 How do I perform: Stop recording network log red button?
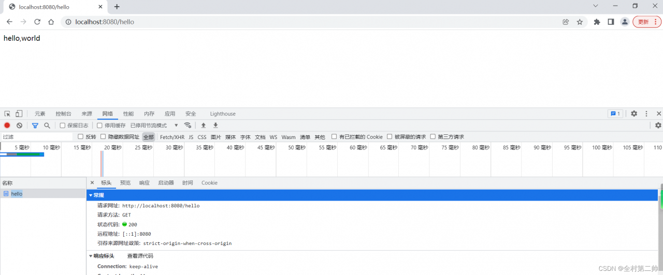[7, 126]
